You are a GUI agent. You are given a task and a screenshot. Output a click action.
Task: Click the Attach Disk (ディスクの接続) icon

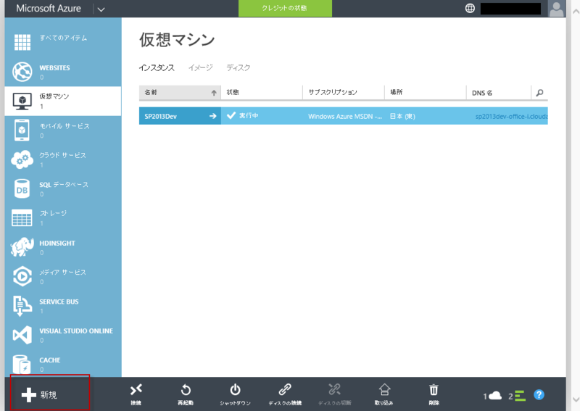click(x=285, y=389)
